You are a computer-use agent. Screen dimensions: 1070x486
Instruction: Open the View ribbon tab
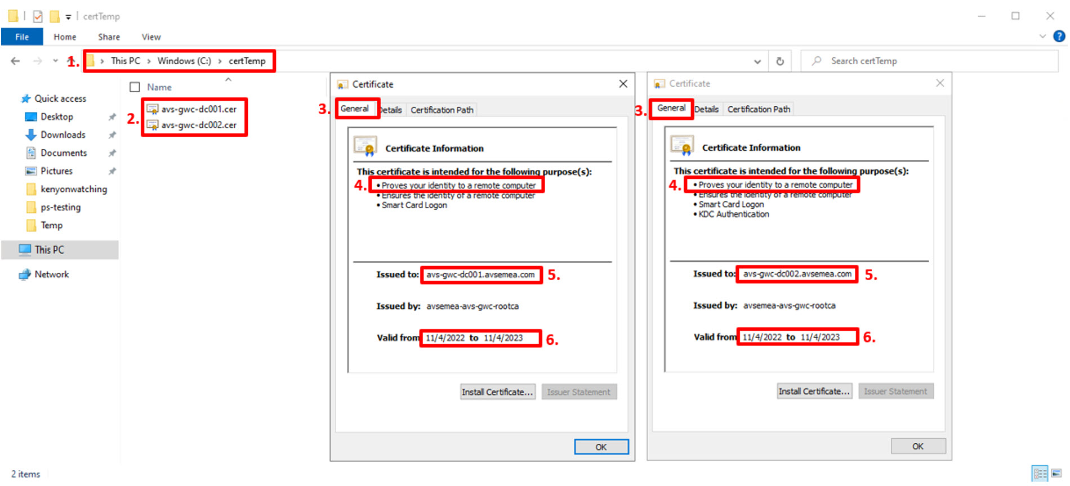tap(151, 37)
